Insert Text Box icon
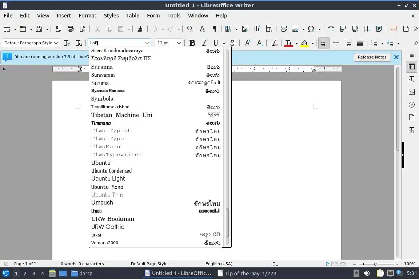 (270, 29)
